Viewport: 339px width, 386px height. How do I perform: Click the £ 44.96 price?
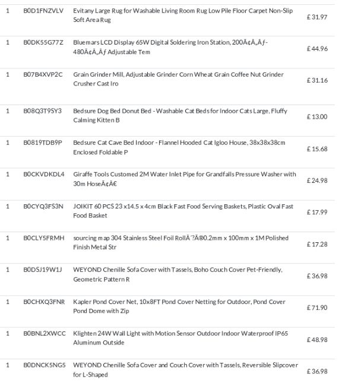click(317, 49)
